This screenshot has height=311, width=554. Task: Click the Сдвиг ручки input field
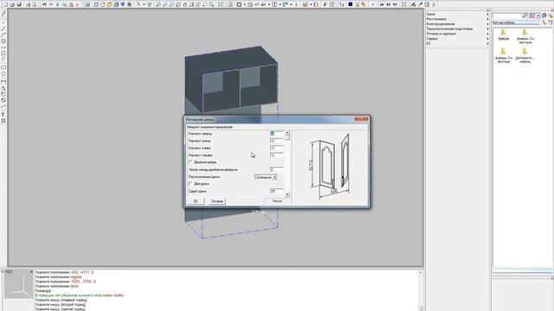[x=277, y=191]
